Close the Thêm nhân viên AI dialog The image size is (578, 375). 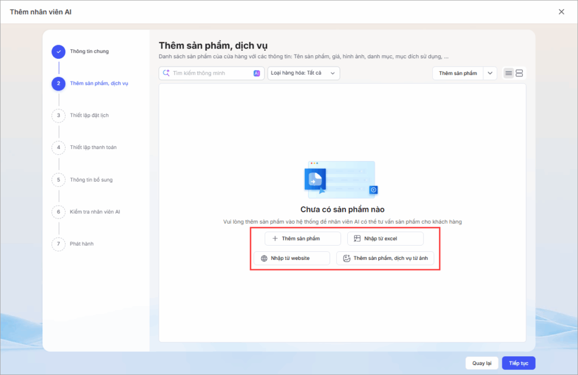click(561, 12)
